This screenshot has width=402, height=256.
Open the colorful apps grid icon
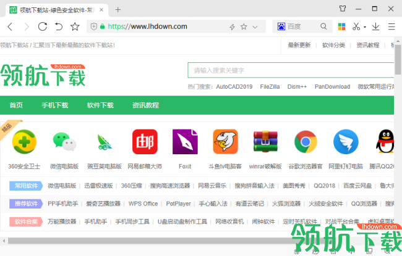(341, 27)
